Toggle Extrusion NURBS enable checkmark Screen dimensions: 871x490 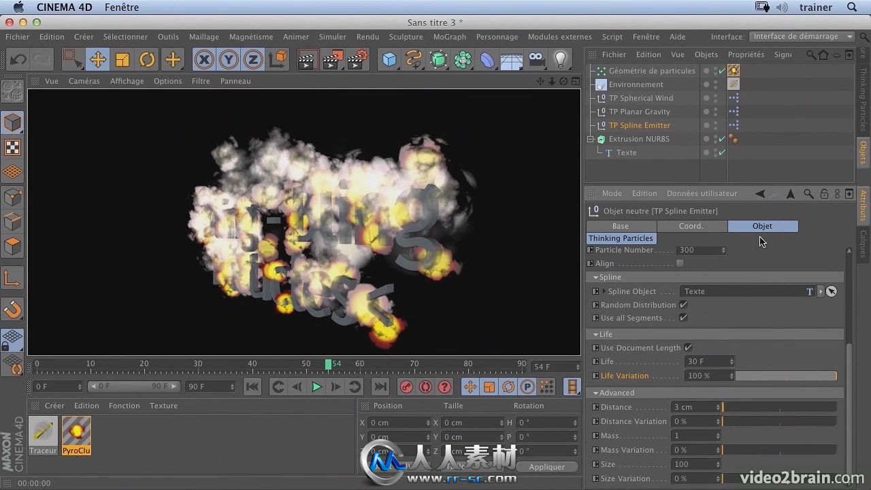[x=722, y=139]
